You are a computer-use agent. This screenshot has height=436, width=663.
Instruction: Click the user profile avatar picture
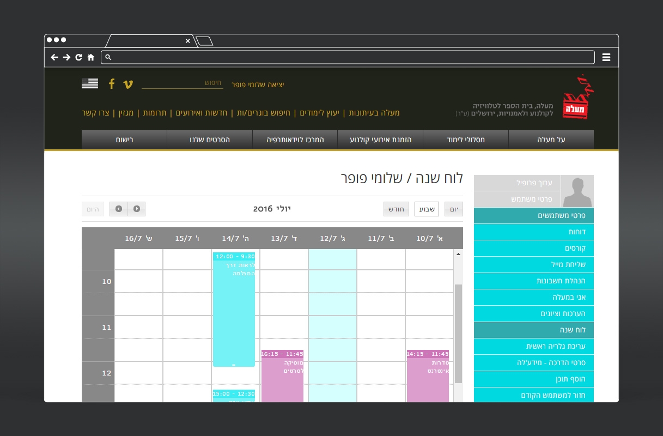[x=577, y=191]
